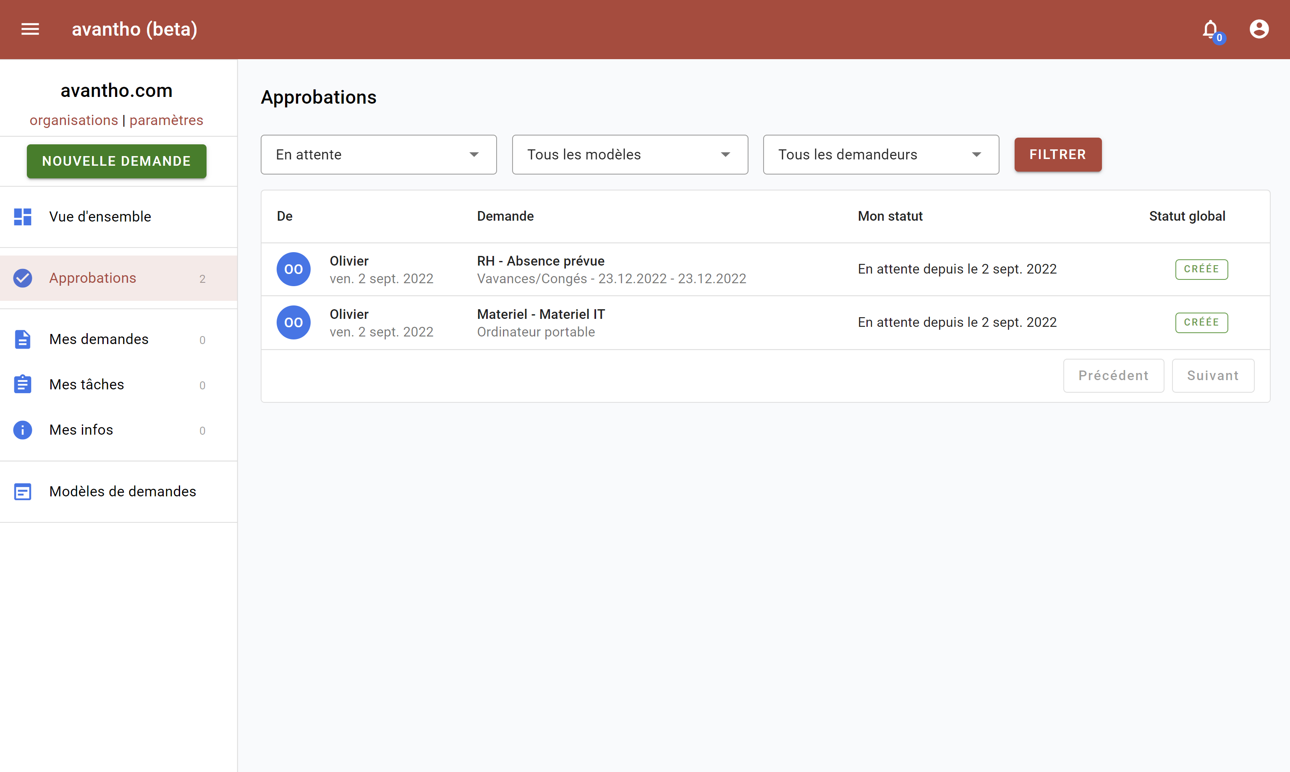Open the paramètres link
The image size is (1290, 772).
167,120
